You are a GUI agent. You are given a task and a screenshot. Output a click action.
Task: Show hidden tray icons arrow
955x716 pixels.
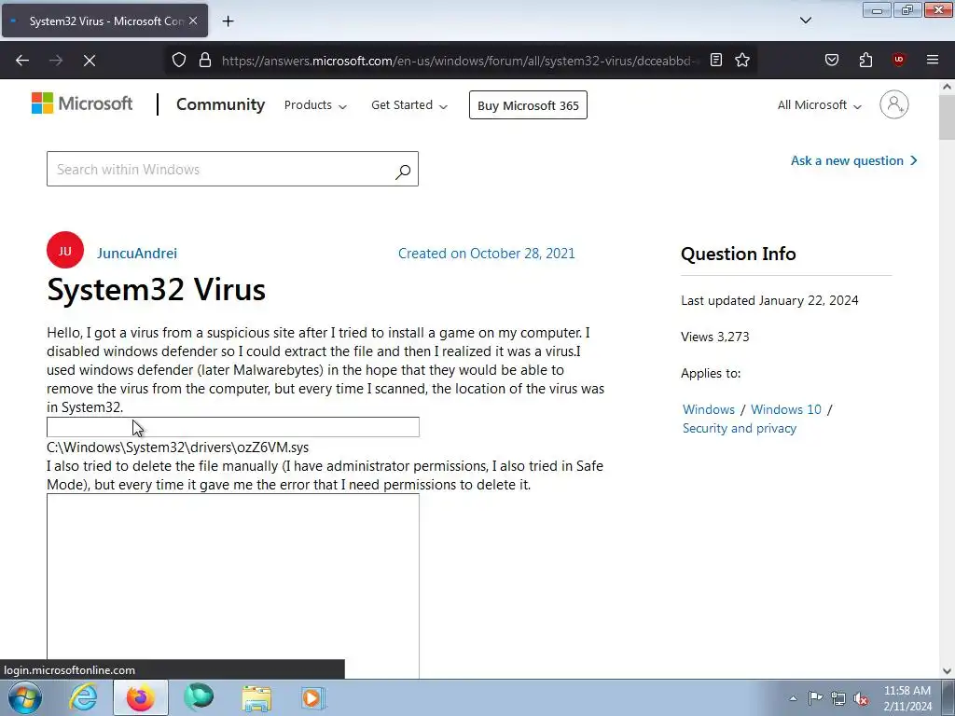point(793,698)
